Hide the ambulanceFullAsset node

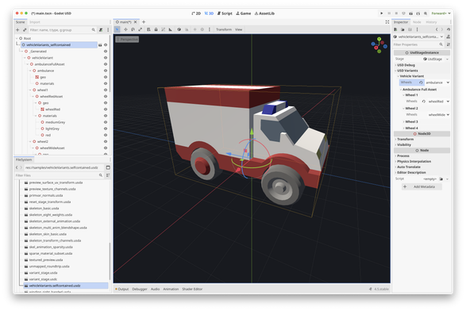click(x=106, y=64)
